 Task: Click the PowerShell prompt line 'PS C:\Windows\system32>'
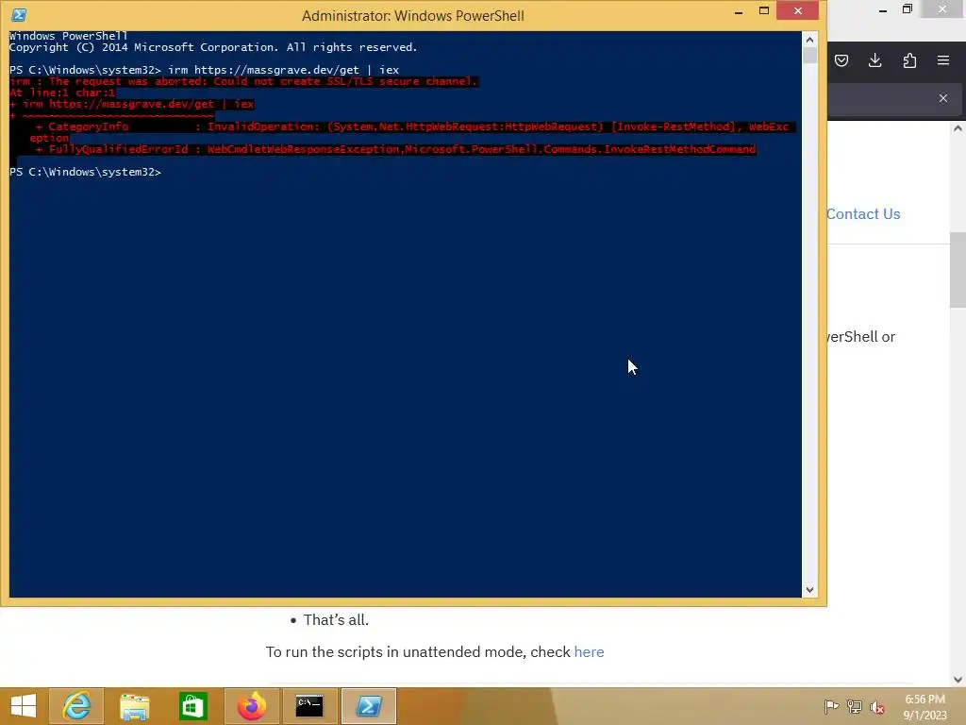[85, 172]
